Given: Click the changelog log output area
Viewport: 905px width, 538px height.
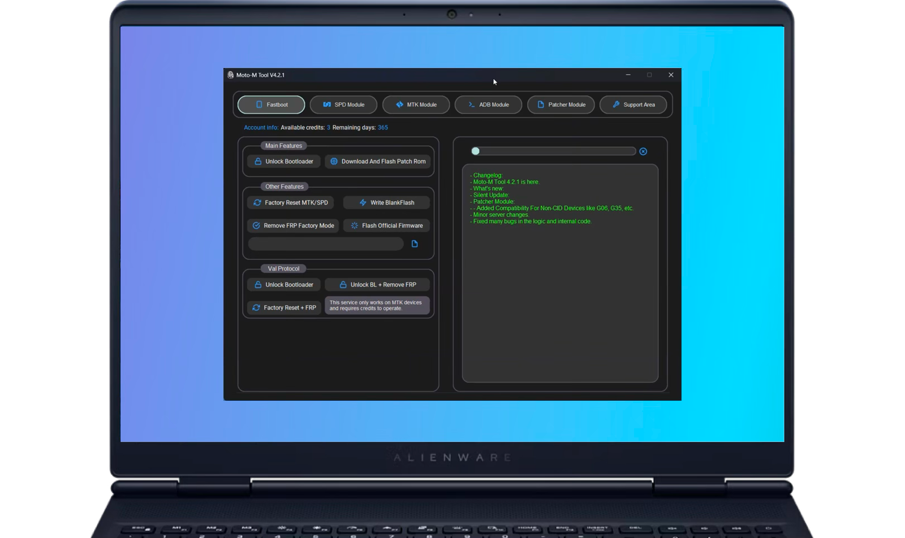Looking at the screenshot, I should [560, 274].
